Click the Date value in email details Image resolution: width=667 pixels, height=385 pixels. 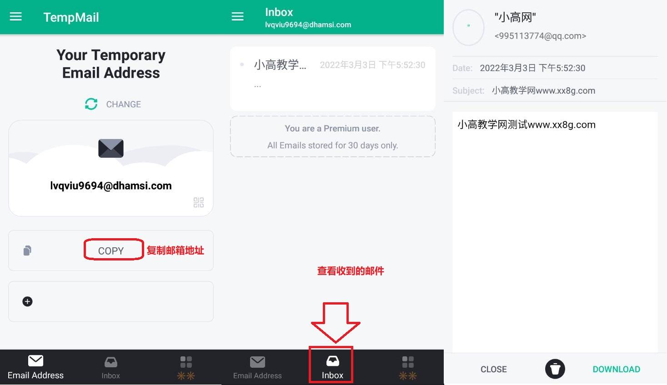532,68
